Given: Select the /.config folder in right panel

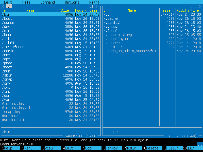Looking at the screenshot, I should [x=112, y=23].
